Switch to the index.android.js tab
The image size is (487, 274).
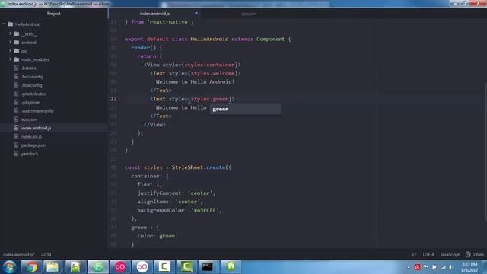(x=154, y=14)
